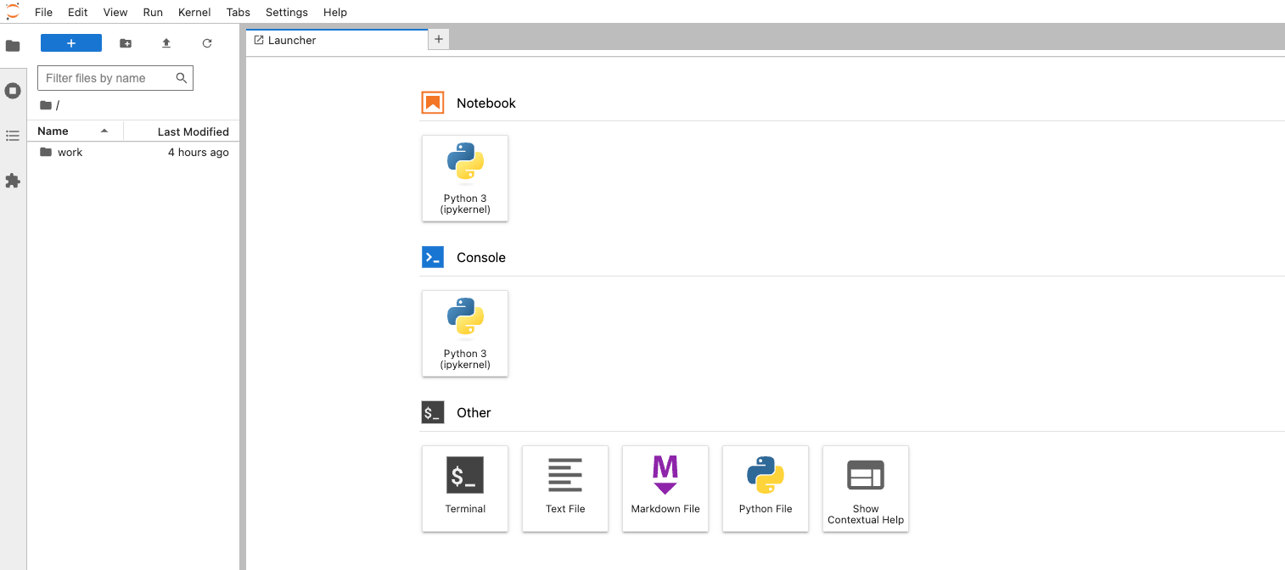
Task: Create a new Python File
Action: tap(765, 489)
